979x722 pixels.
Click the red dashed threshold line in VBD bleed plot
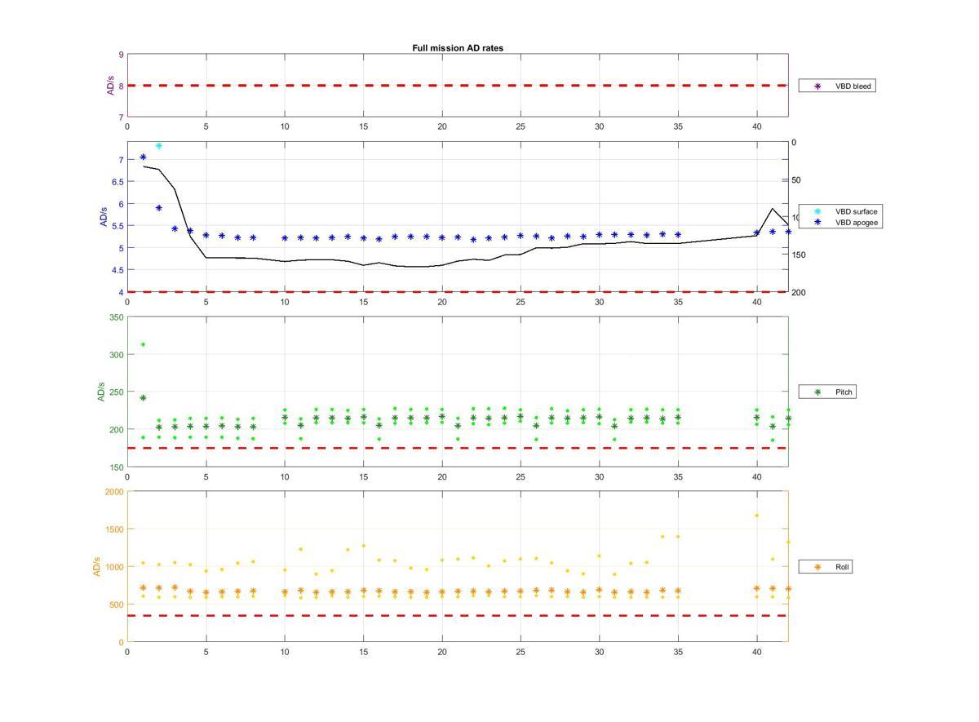(457, 86)
